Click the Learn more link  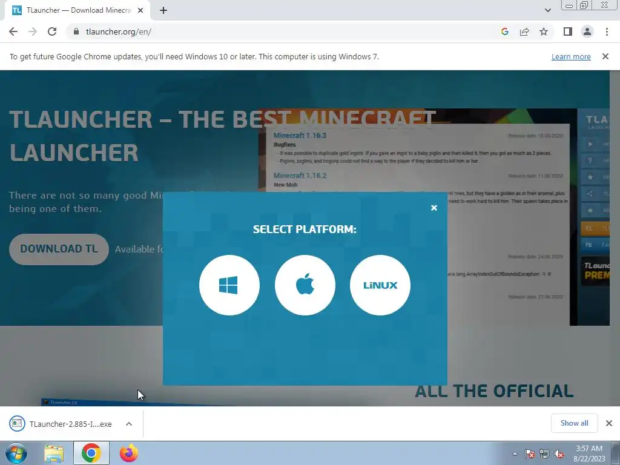pyautogui.click(x=571, y=56)
